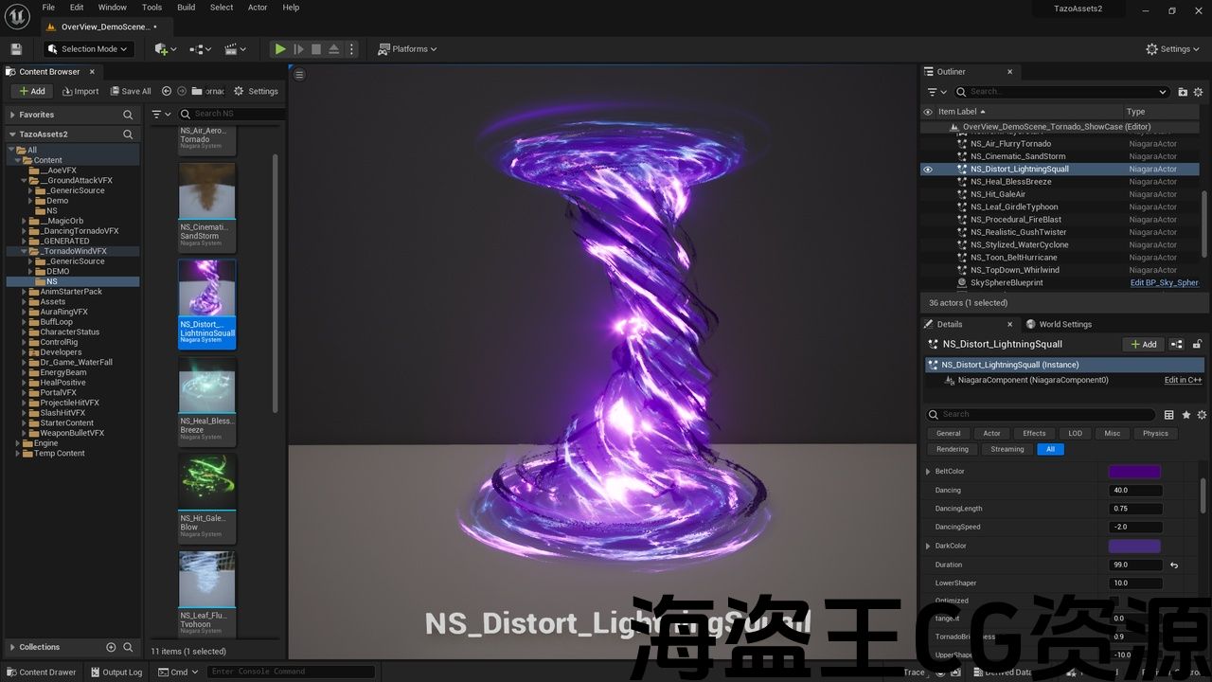Screen dimensions: 1212x682
Task: Open the Selection Mode dropdown
Action: (90, 49)
